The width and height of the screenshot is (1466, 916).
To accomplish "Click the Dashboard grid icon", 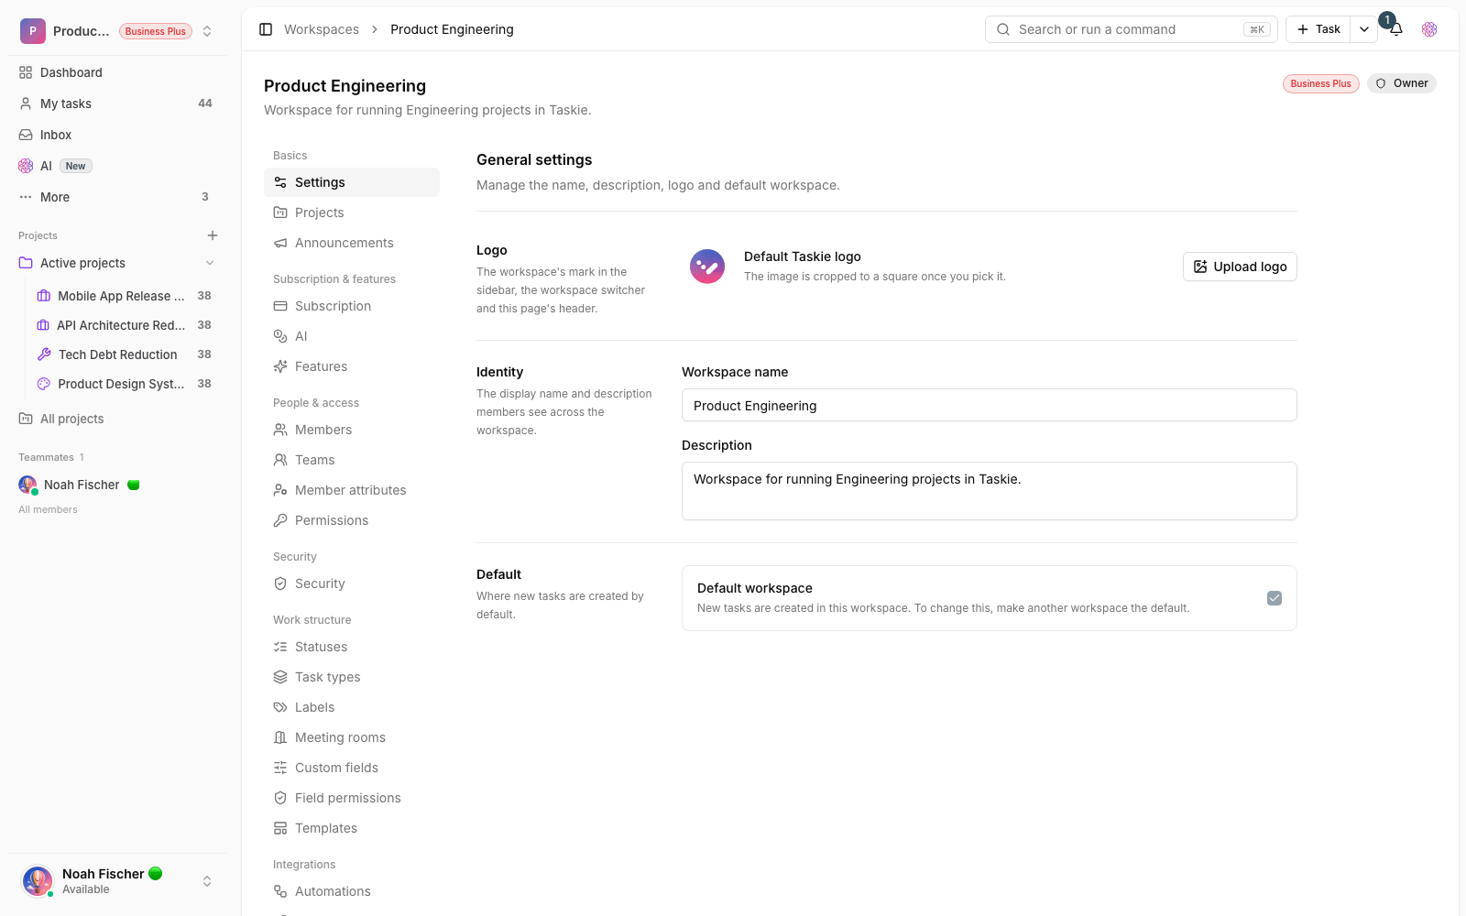I will (x=26, y=72).
